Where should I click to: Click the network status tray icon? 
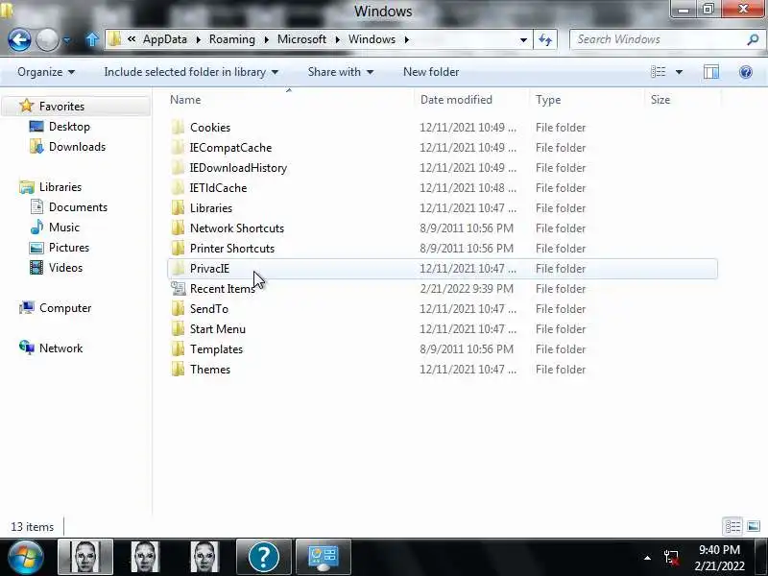tap(671, 558)
